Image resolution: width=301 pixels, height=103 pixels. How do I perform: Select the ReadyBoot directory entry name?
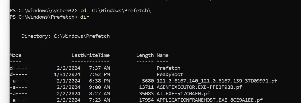(x=170, y=75)
